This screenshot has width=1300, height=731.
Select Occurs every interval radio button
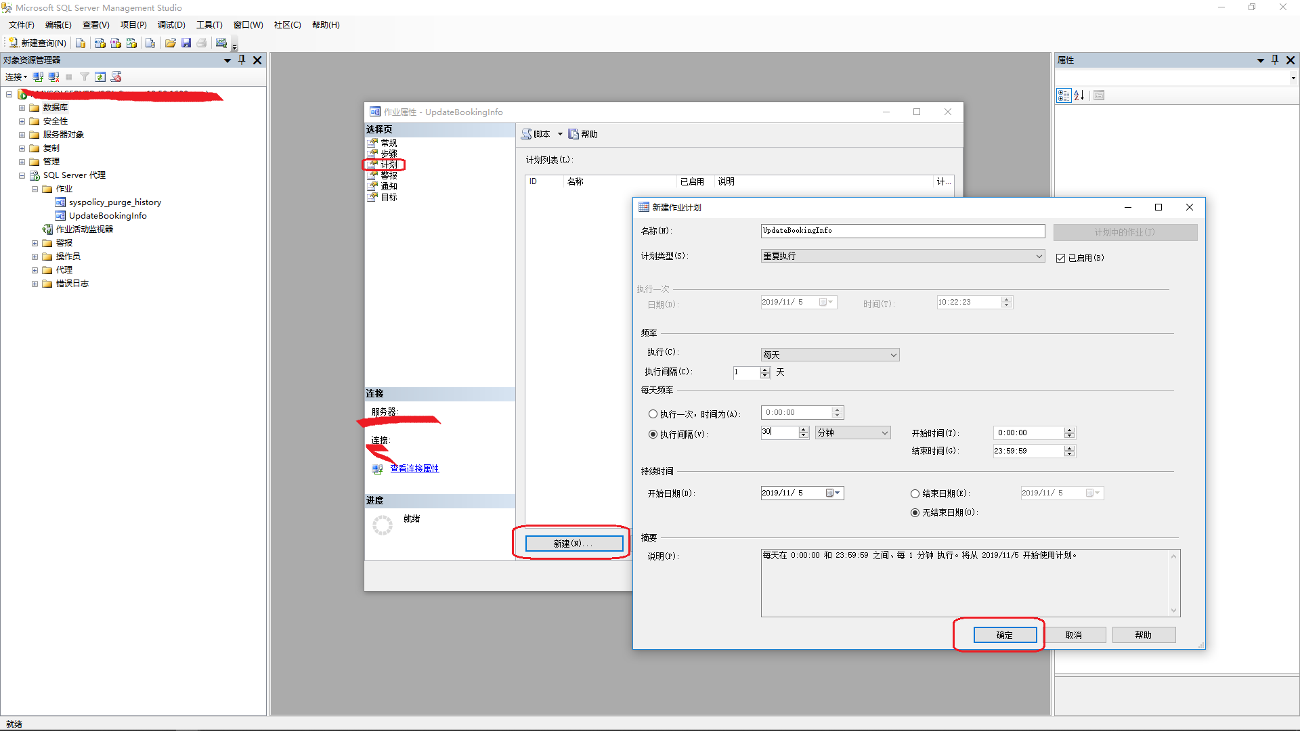click(x=653, y=435)
